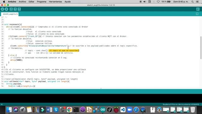This screenshot has height=114, width=202.
Task: Open the Programa menu
Action: [x=41, y=2]
